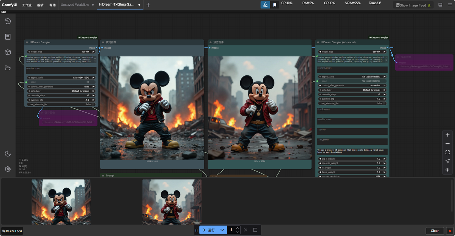455x236 pixels.
Task: Click the clear-queue square icon
Action: [x=255, y=230]
